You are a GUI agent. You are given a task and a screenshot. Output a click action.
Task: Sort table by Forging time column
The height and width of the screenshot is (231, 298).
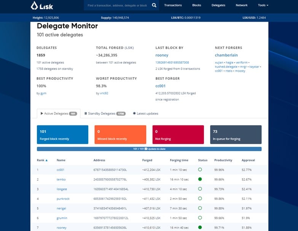tap(179, 160)
